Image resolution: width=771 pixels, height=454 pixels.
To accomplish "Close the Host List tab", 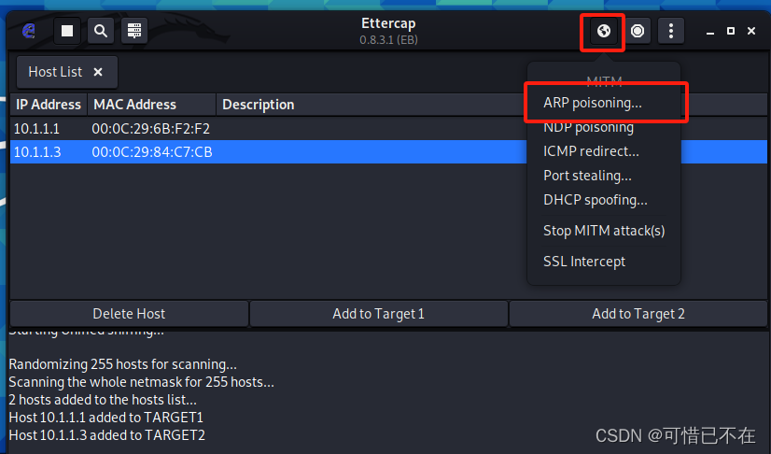I will pyautogui.click(x=98, y=72).
